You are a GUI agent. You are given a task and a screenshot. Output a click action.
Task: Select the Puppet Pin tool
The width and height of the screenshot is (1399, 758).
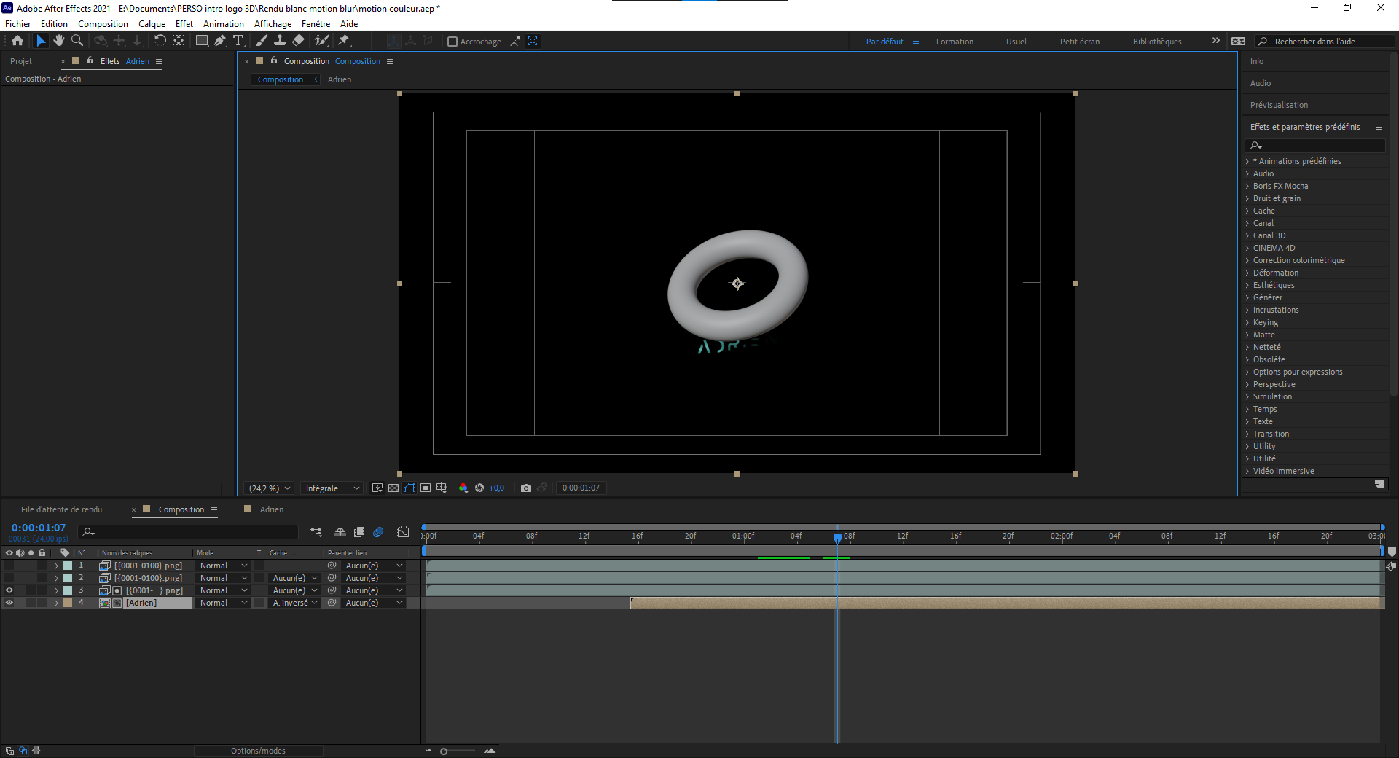pyautogui.click(x=344, y=41)
